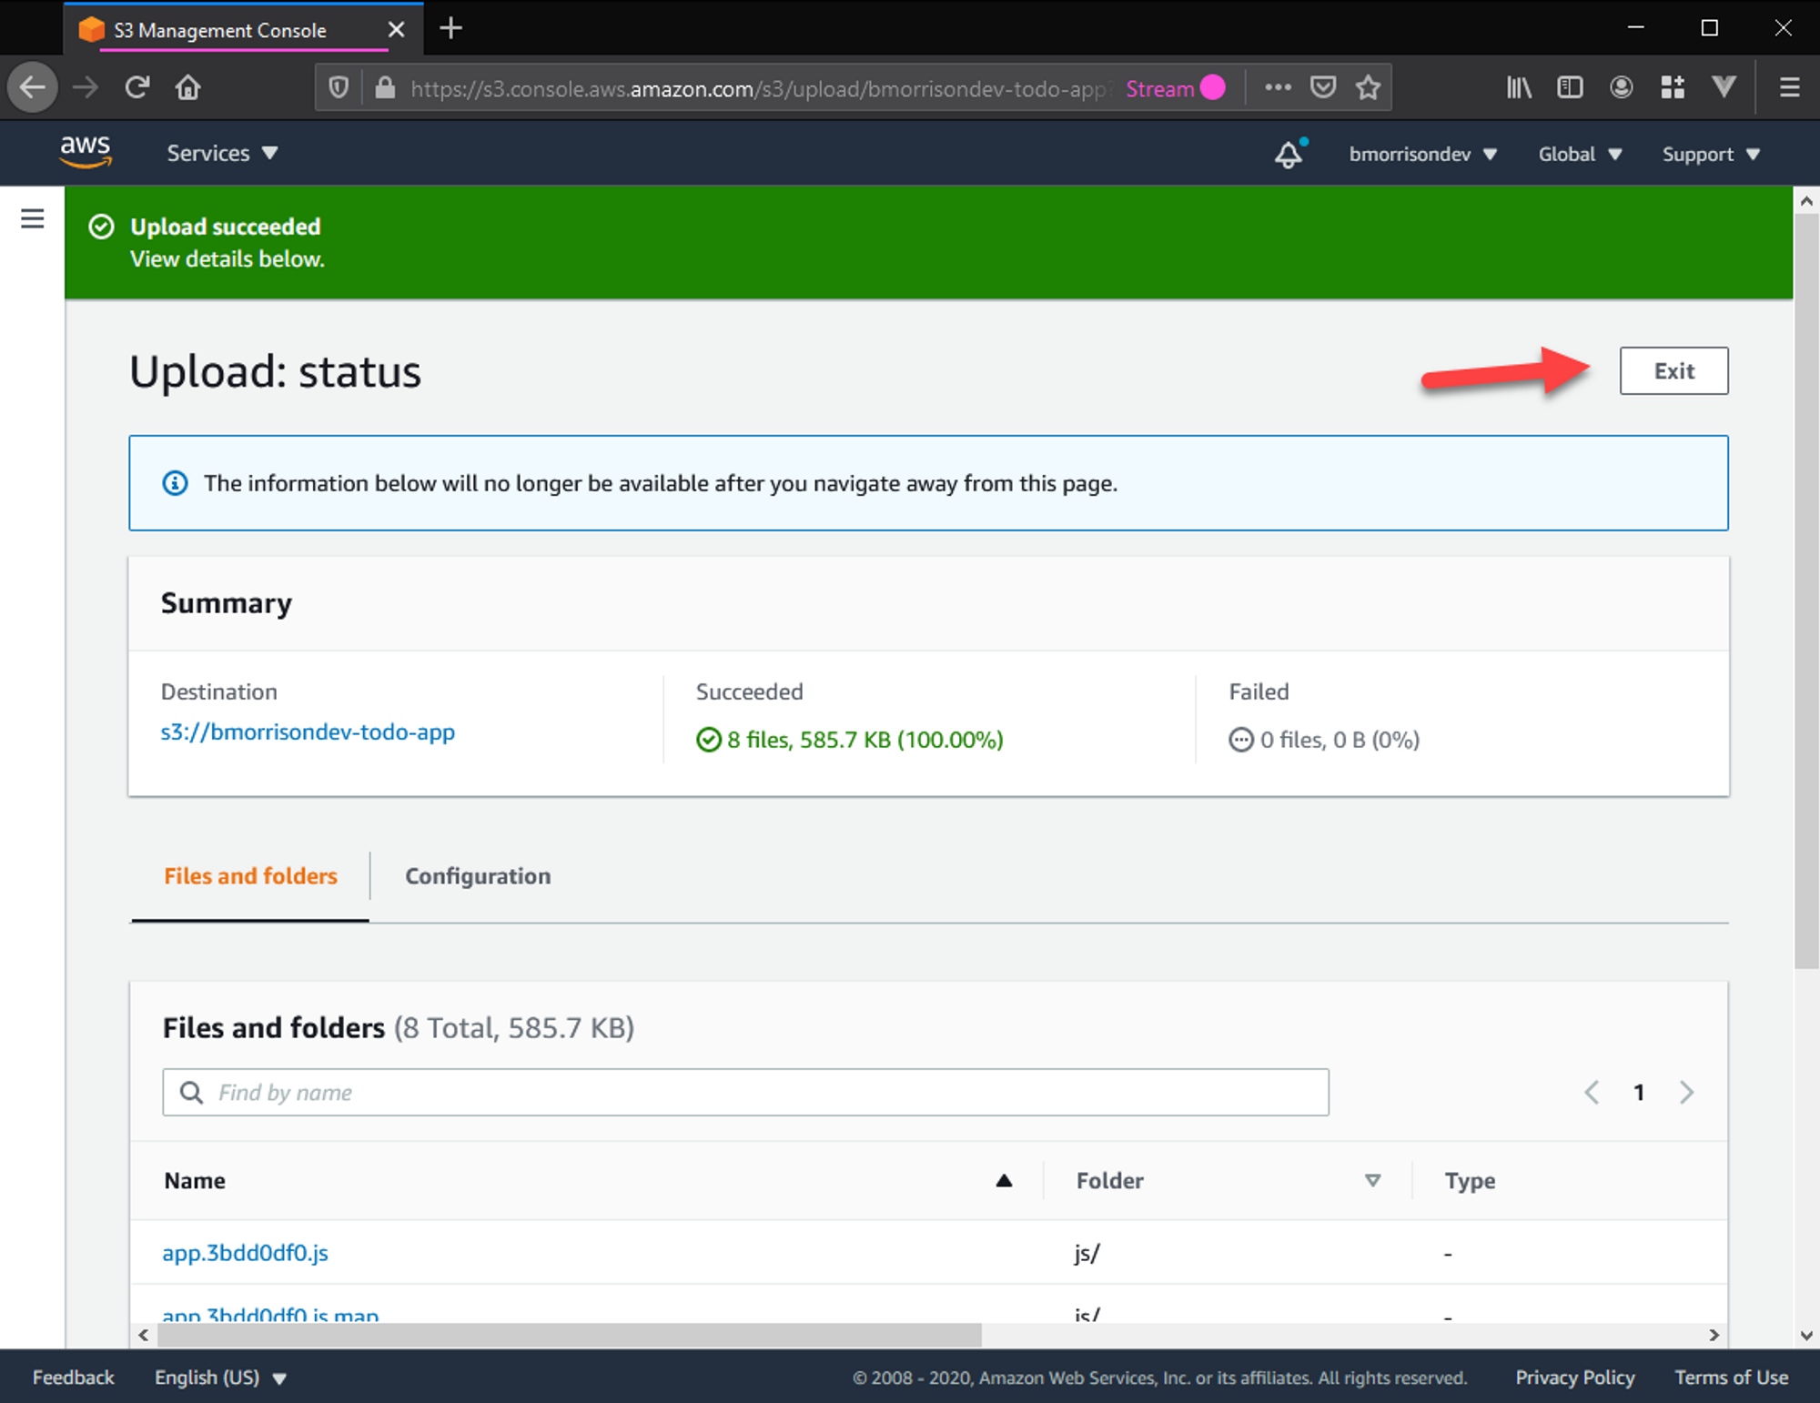Reload the current page

point(137,87)
